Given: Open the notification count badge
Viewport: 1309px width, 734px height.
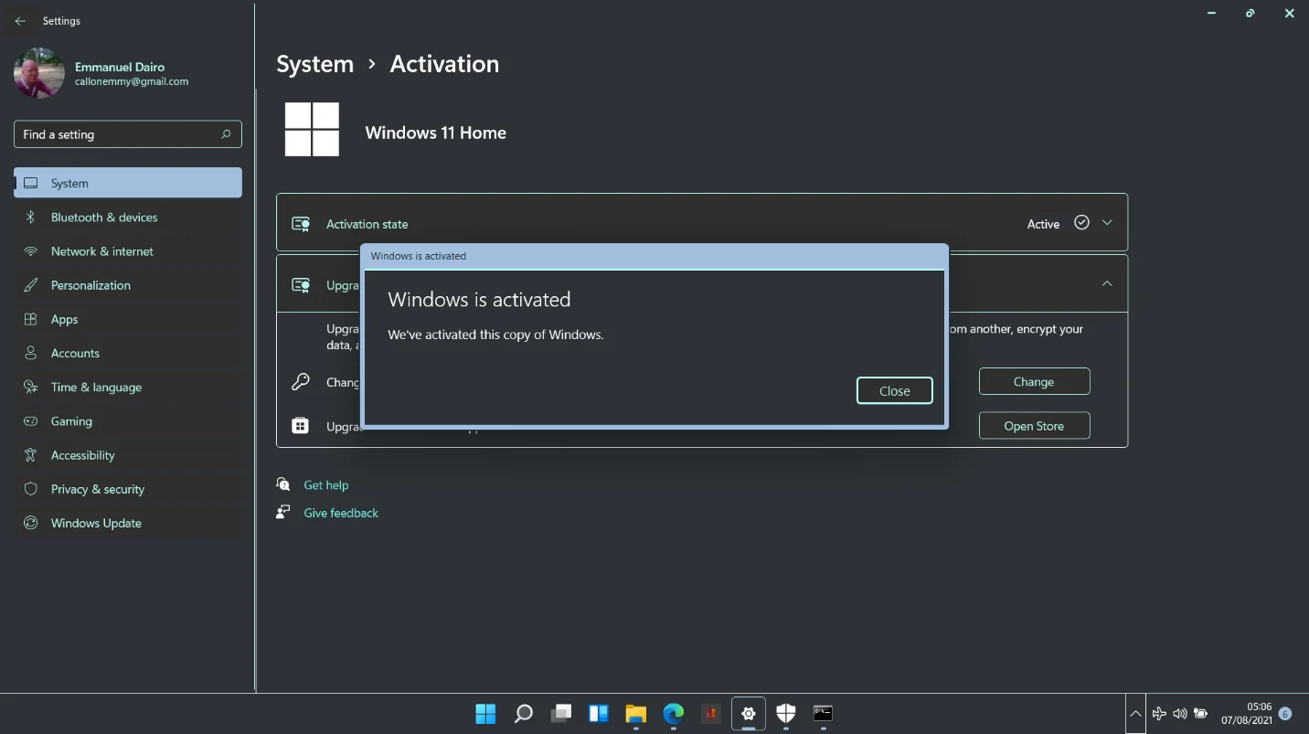Looking at the screenshot, I should [1284, 714].
